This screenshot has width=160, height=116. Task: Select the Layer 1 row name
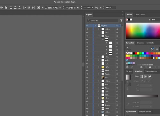[x=104, y=26]
